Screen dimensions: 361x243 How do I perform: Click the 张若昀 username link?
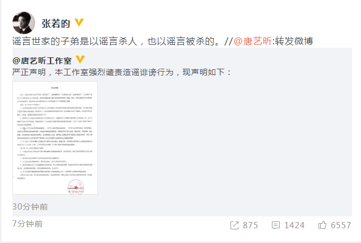click(x=56, y=23)
